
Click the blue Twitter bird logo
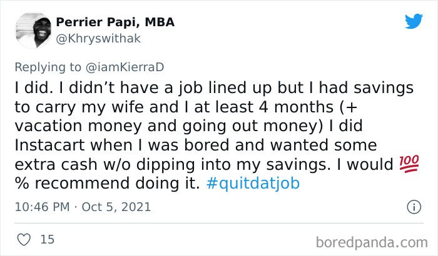pyautogui.click(x=414, y=21)
